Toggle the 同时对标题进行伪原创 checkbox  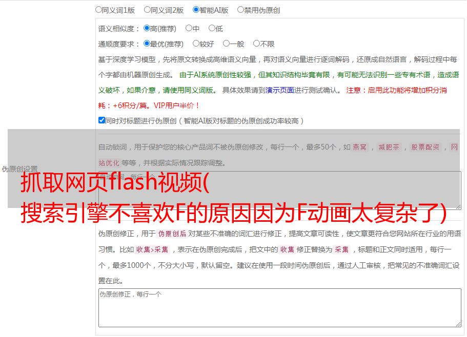[101, 120]
